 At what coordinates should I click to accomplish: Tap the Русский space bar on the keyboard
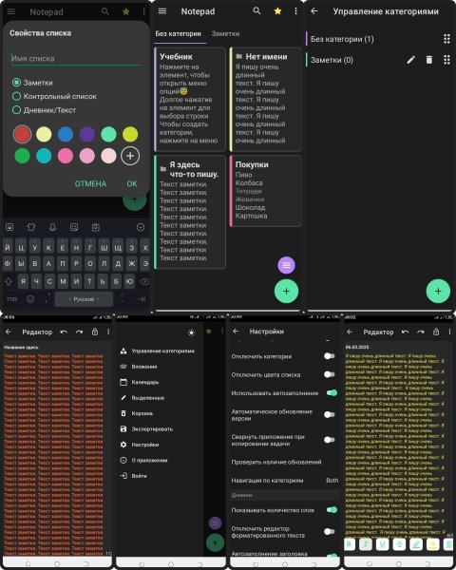coord(84,299)
